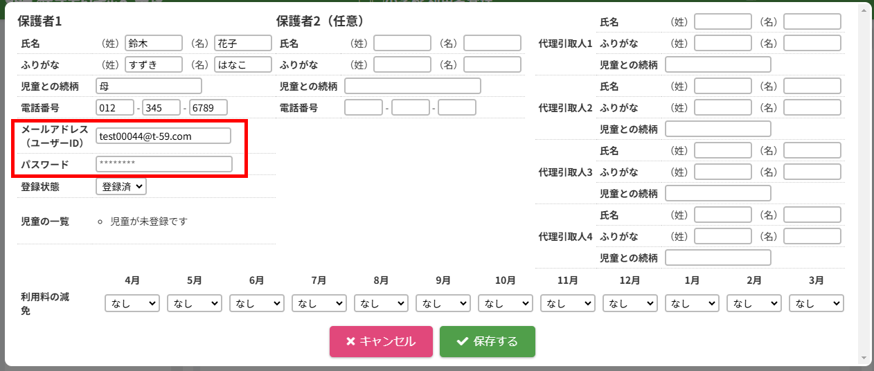Select the 12月 fee reduction dropdown
Screen dimensions: 874x371
point(630,303)
